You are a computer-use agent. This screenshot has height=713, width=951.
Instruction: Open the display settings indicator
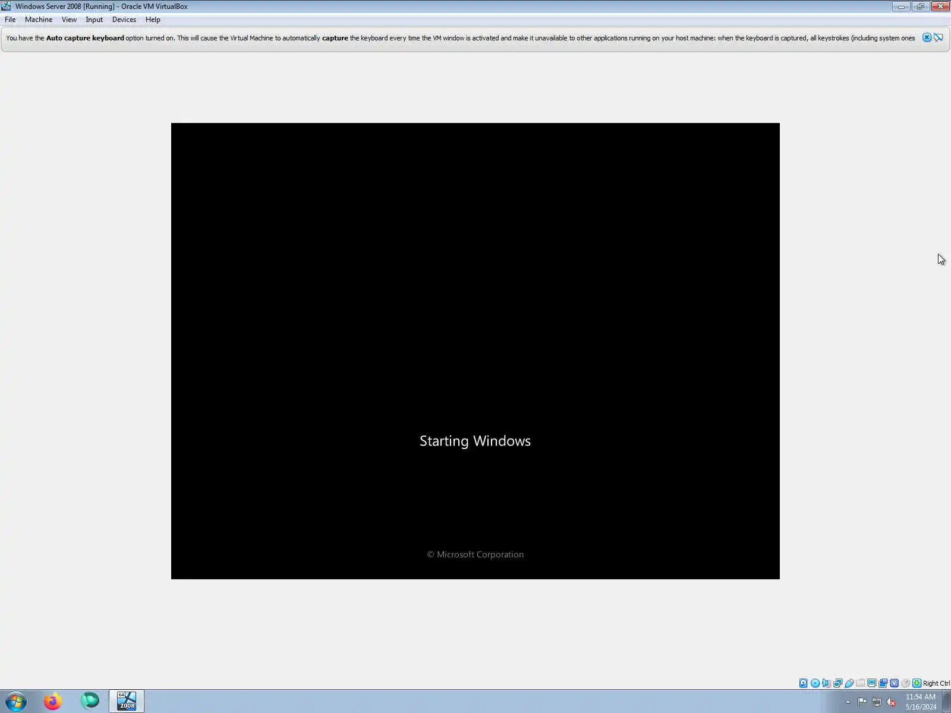[871, 683]
